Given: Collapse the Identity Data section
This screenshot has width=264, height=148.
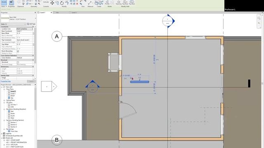Looking at the screenshot, I should point(33,76).
